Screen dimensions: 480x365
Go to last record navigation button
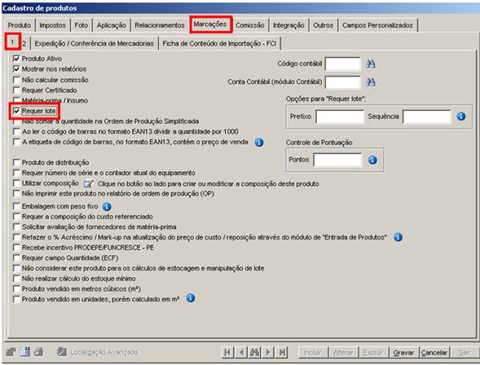281,352
